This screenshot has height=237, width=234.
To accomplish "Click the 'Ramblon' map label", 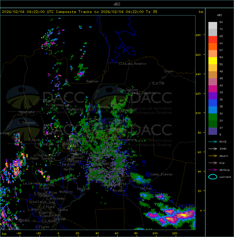I will tap(92, 81).
